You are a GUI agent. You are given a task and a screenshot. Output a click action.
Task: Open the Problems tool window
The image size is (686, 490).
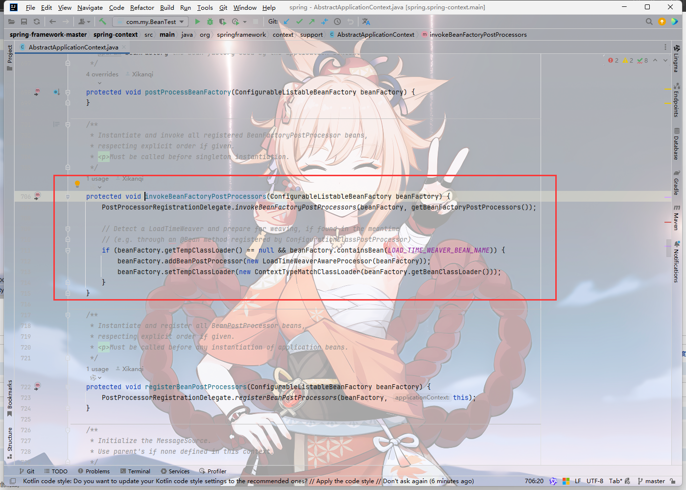94,471
